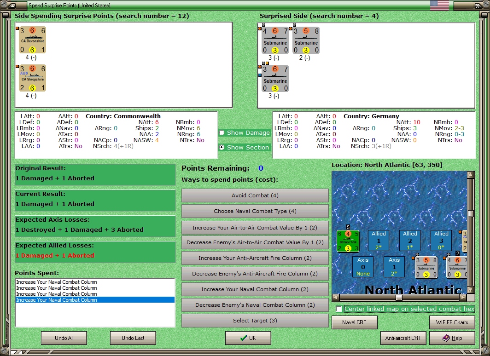Select the Show Damage radio button
This screenshot has height=356, width=490.
coord(222,133)
